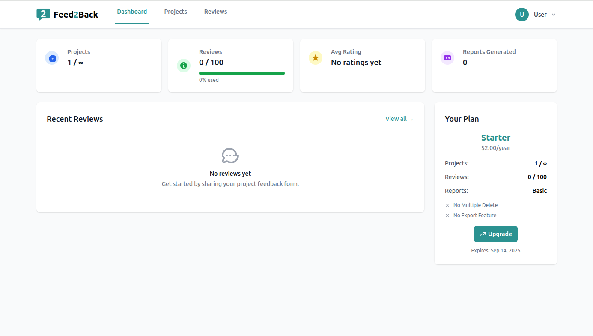Image resolution: width=593 pixels, height=336 pixels.
Task: Click the 'Basic' reports value
Action: [539, 191]
